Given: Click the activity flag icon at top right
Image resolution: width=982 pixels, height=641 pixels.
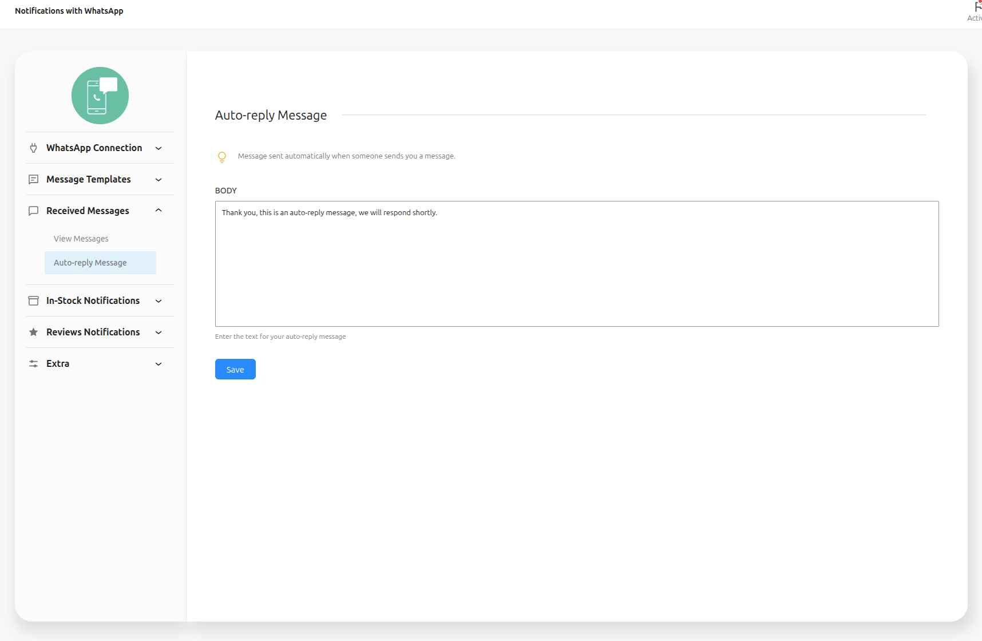Looking at the screenshot, I should coord(977,7).
